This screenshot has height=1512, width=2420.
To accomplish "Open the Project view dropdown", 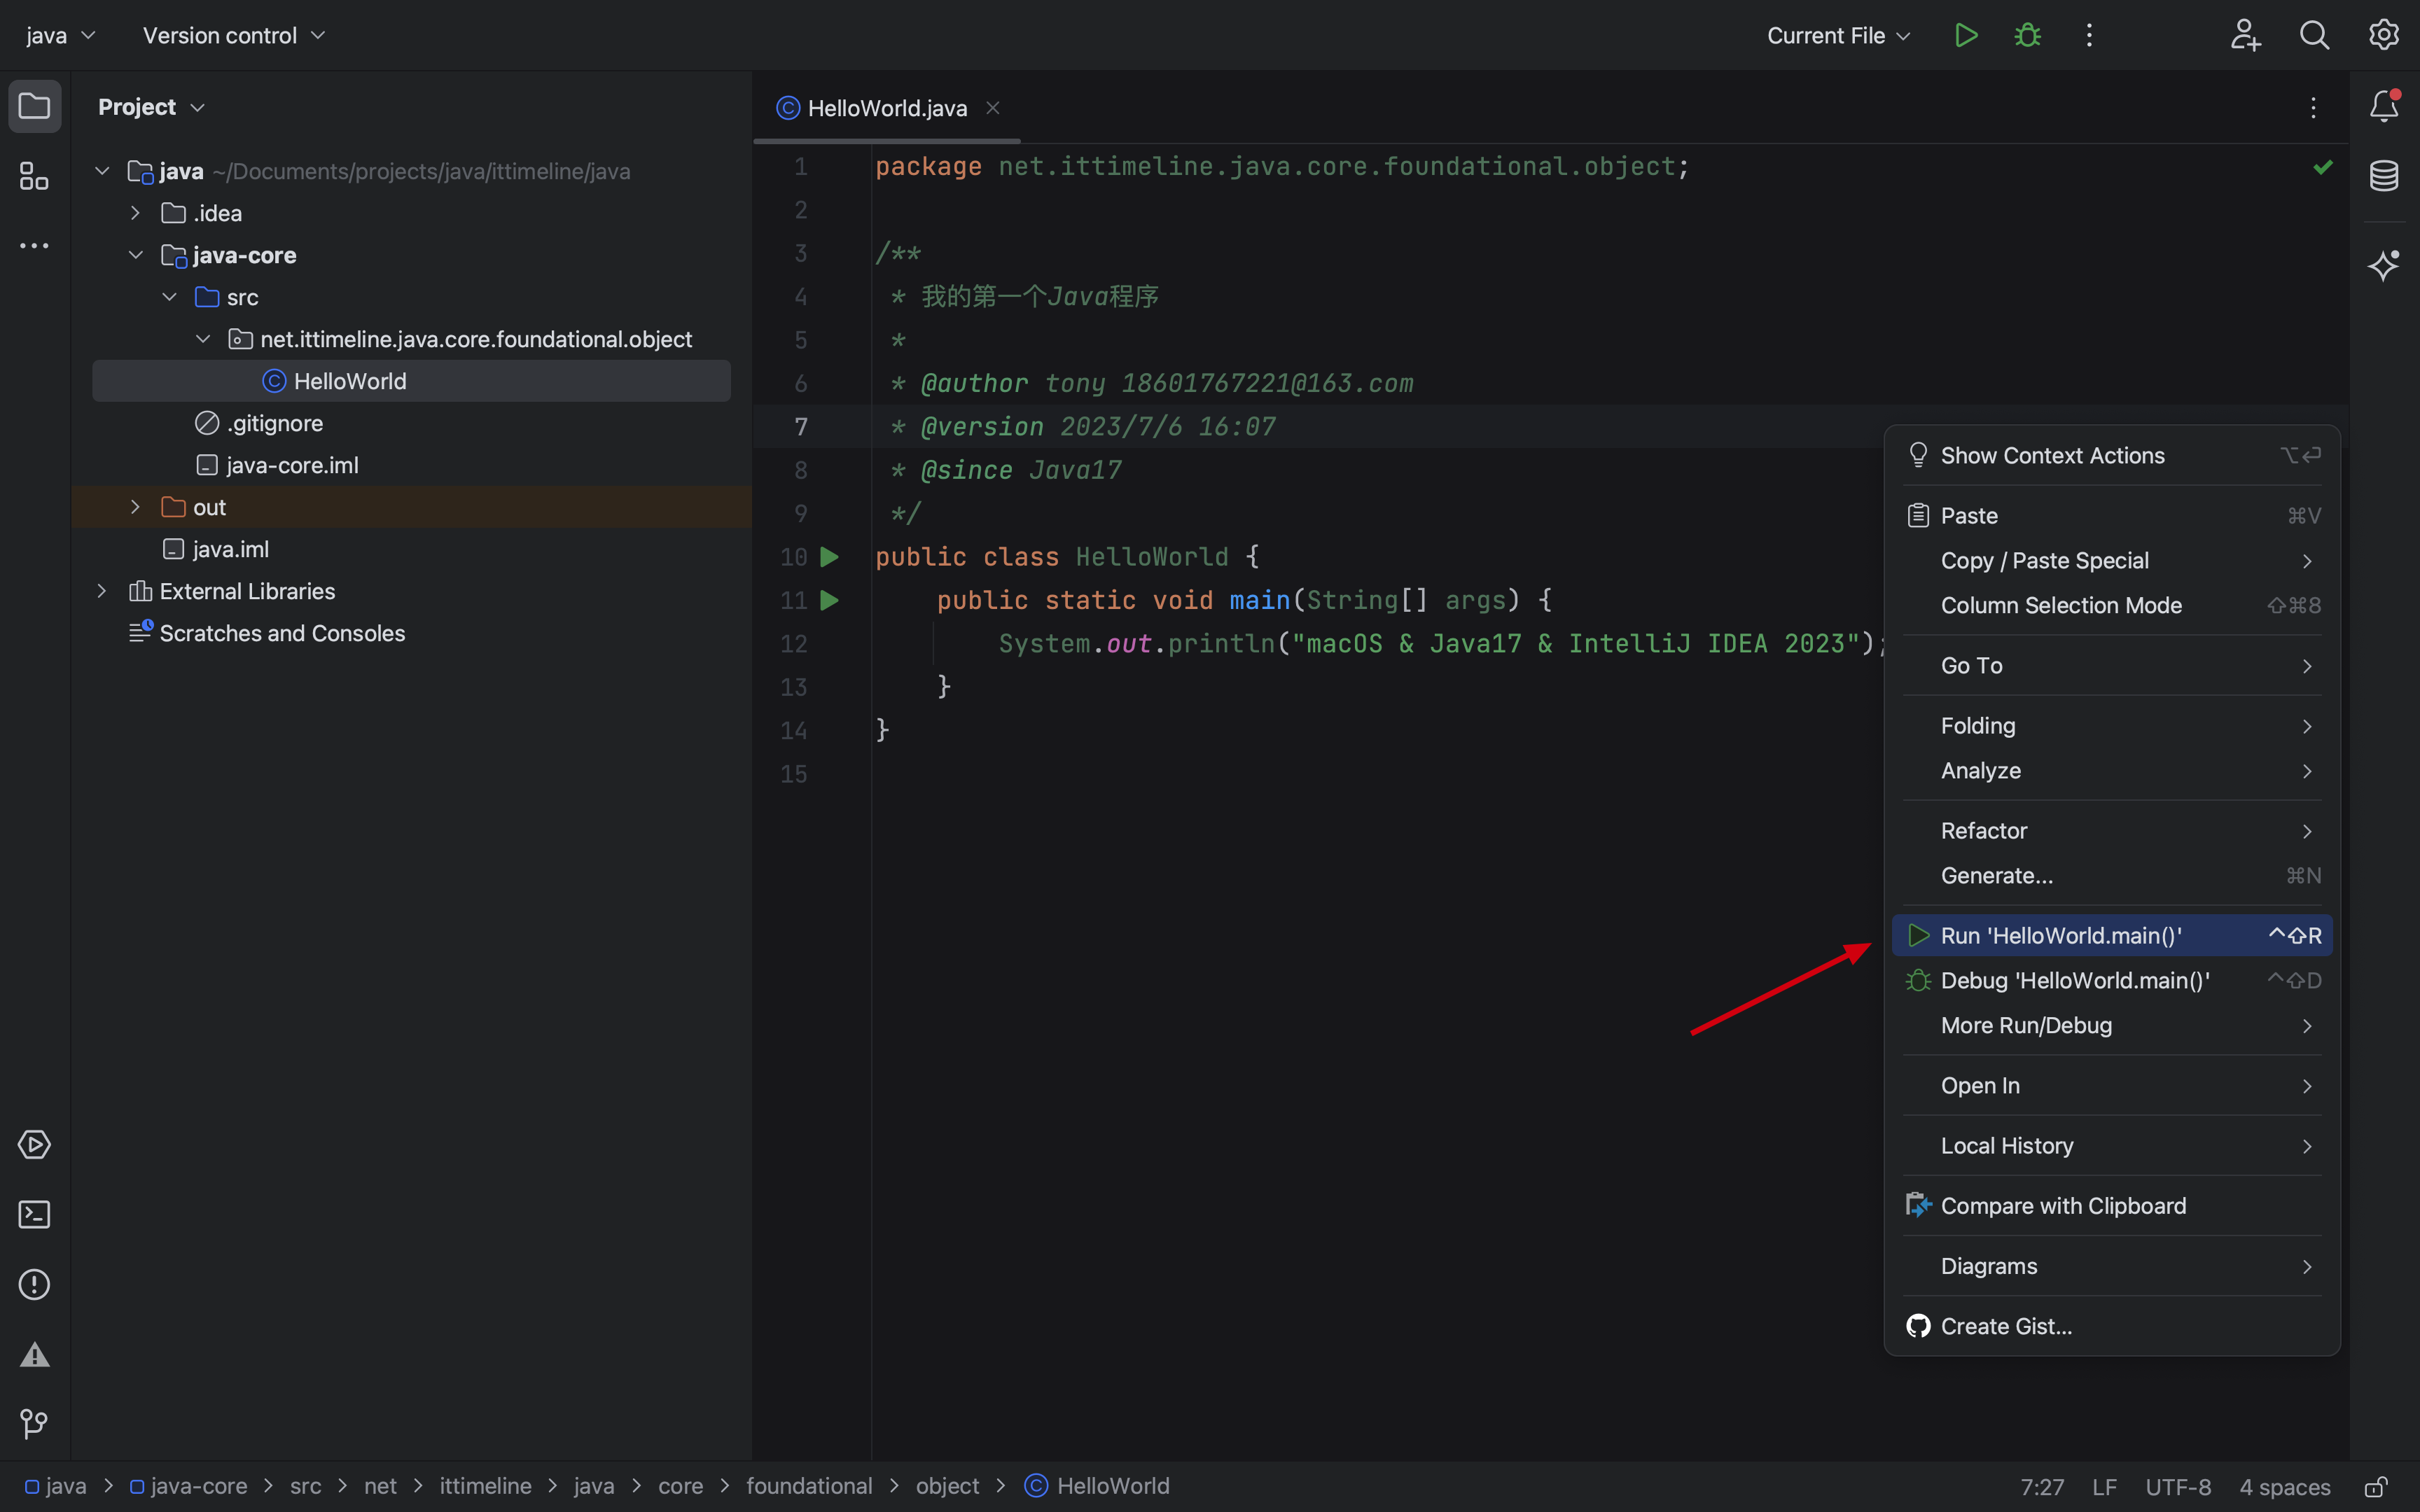I will [151, 107].
